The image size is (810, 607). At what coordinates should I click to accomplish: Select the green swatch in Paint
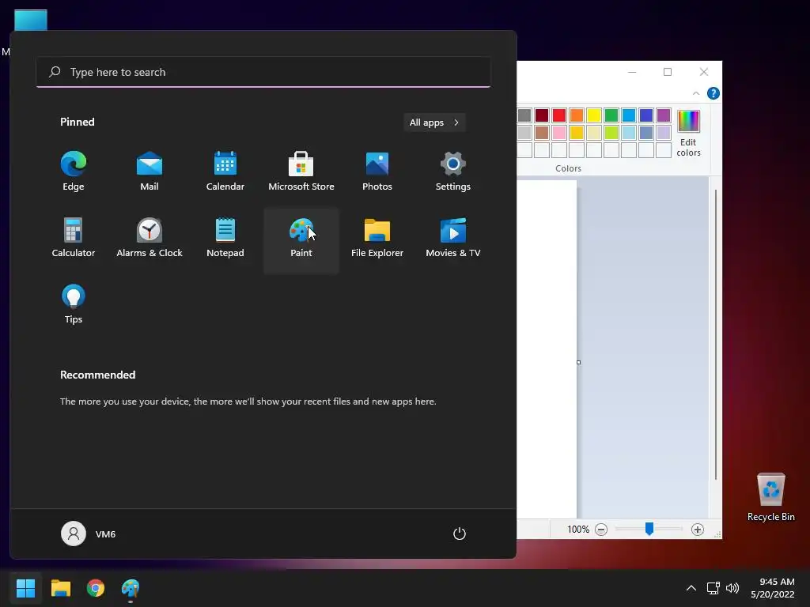pos(611,115)
